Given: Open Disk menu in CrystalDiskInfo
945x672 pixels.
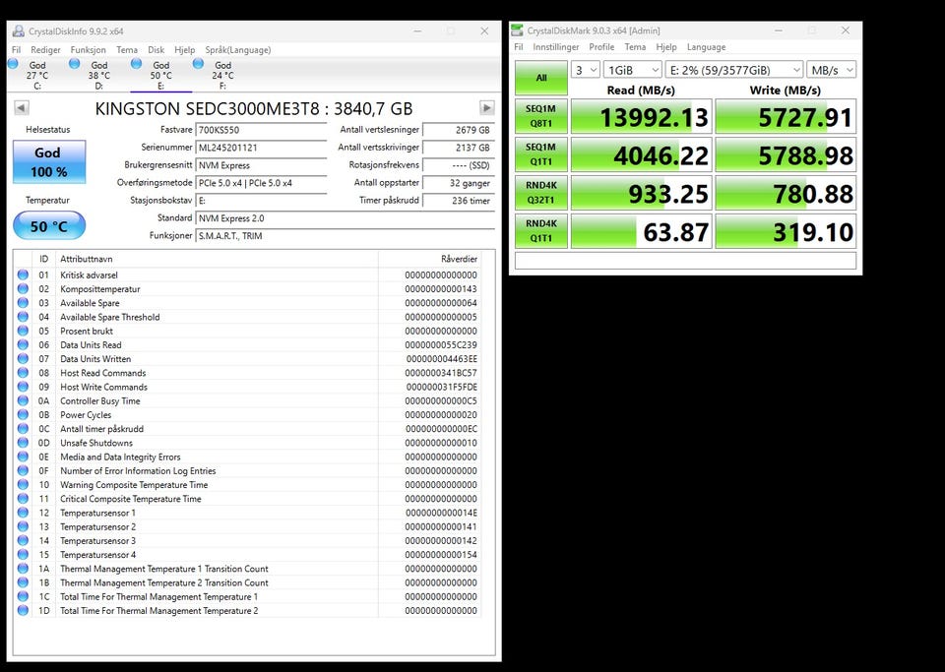Looking at the screenshot, I should pyautogui.click(x=157, y=50).
